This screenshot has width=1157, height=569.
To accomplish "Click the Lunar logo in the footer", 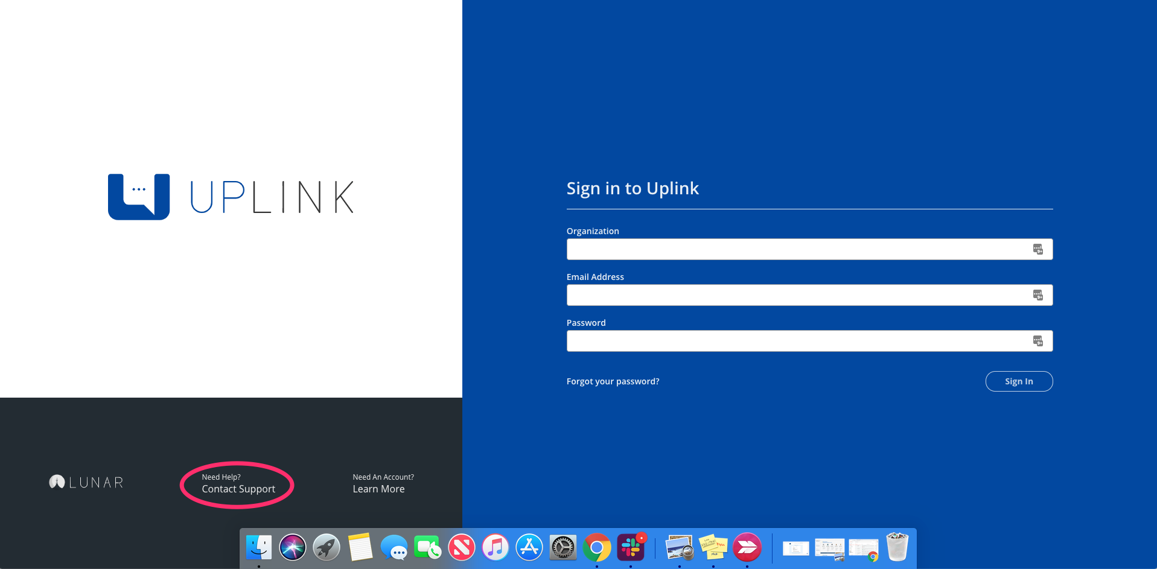I will 86,482.
